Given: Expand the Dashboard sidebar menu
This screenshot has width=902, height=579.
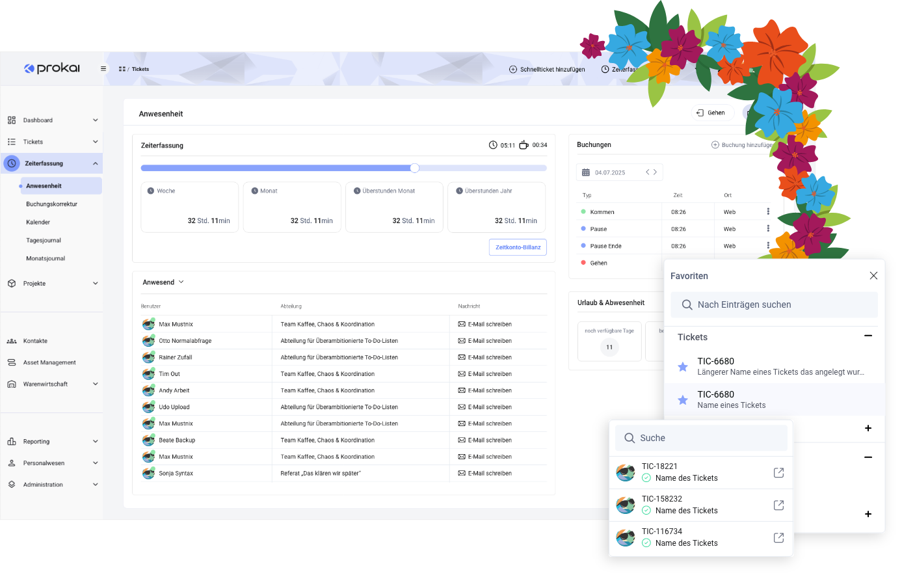Looking at the screenshot, I should point(95,120).
